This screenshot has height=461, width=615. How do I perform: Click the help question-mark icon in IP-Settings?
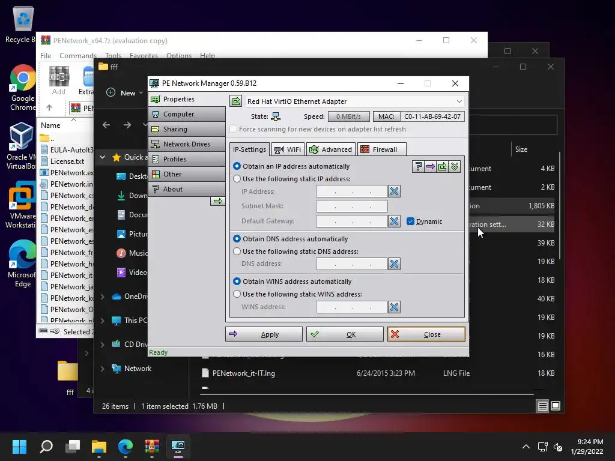418,167
